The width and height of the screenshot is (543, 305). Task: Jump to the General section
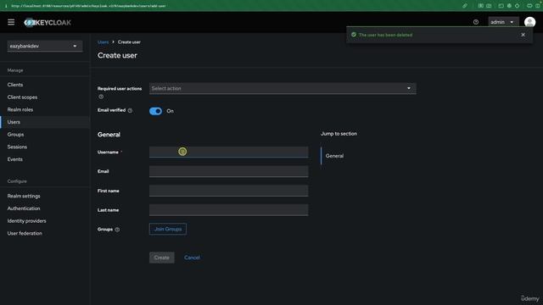coord(334,156)
